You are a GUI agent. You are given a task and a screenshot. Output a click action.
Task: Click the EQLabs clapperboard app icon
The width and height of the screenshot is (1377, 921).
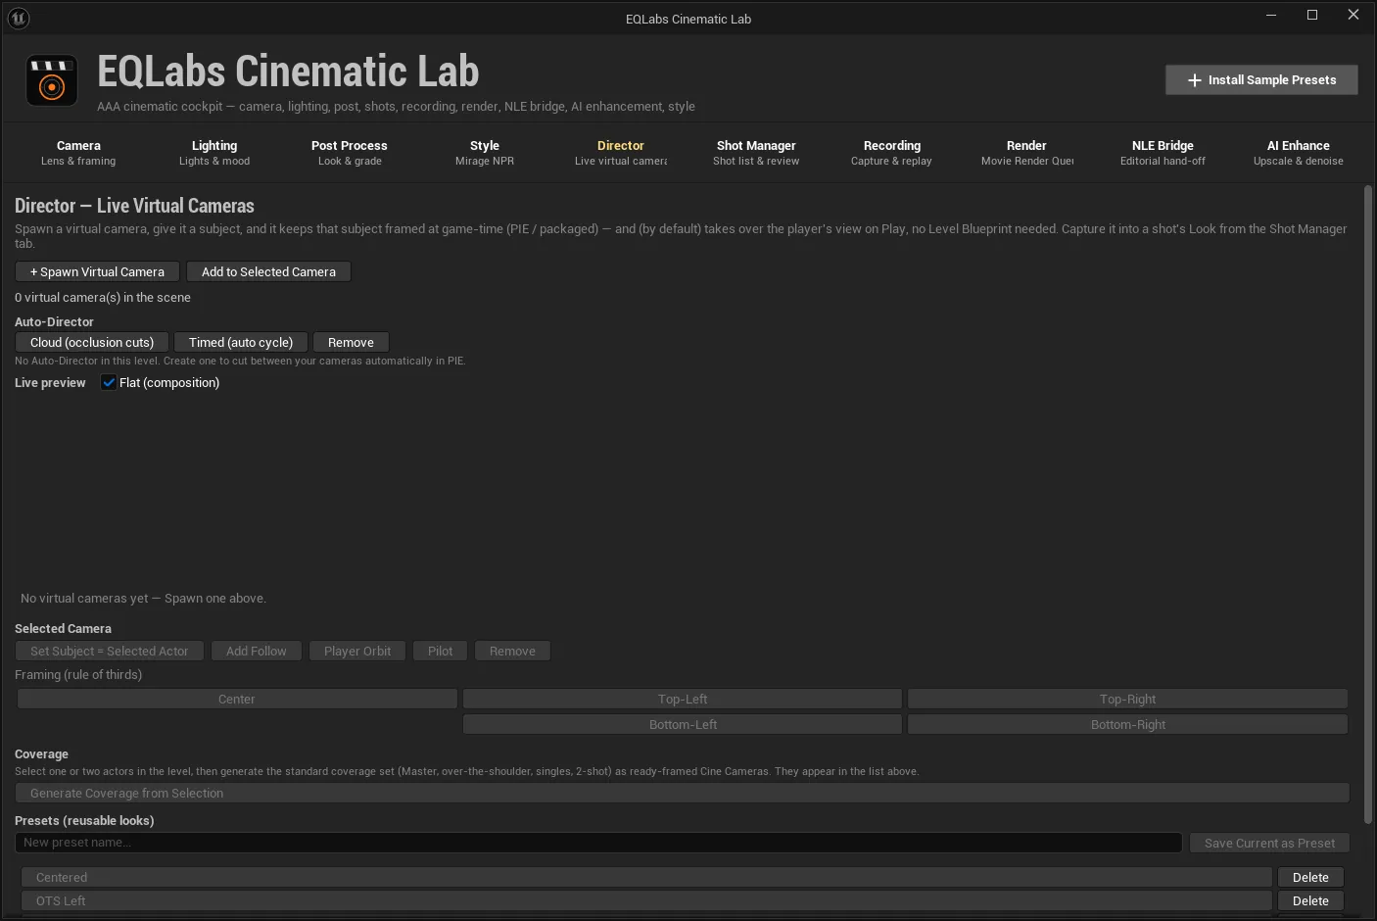(51, 80)
